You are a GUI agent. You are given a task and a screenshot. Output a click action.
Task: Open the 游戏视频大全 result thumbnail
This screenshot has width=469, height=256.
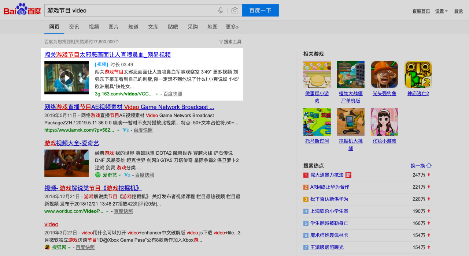(67, 163)
